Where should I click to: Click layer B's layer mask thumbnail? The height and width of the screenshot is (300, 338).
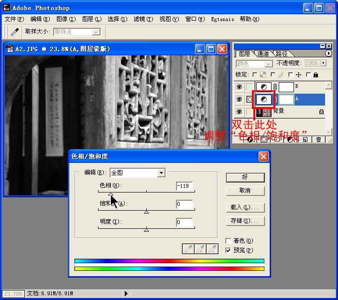tap(286, 87)
